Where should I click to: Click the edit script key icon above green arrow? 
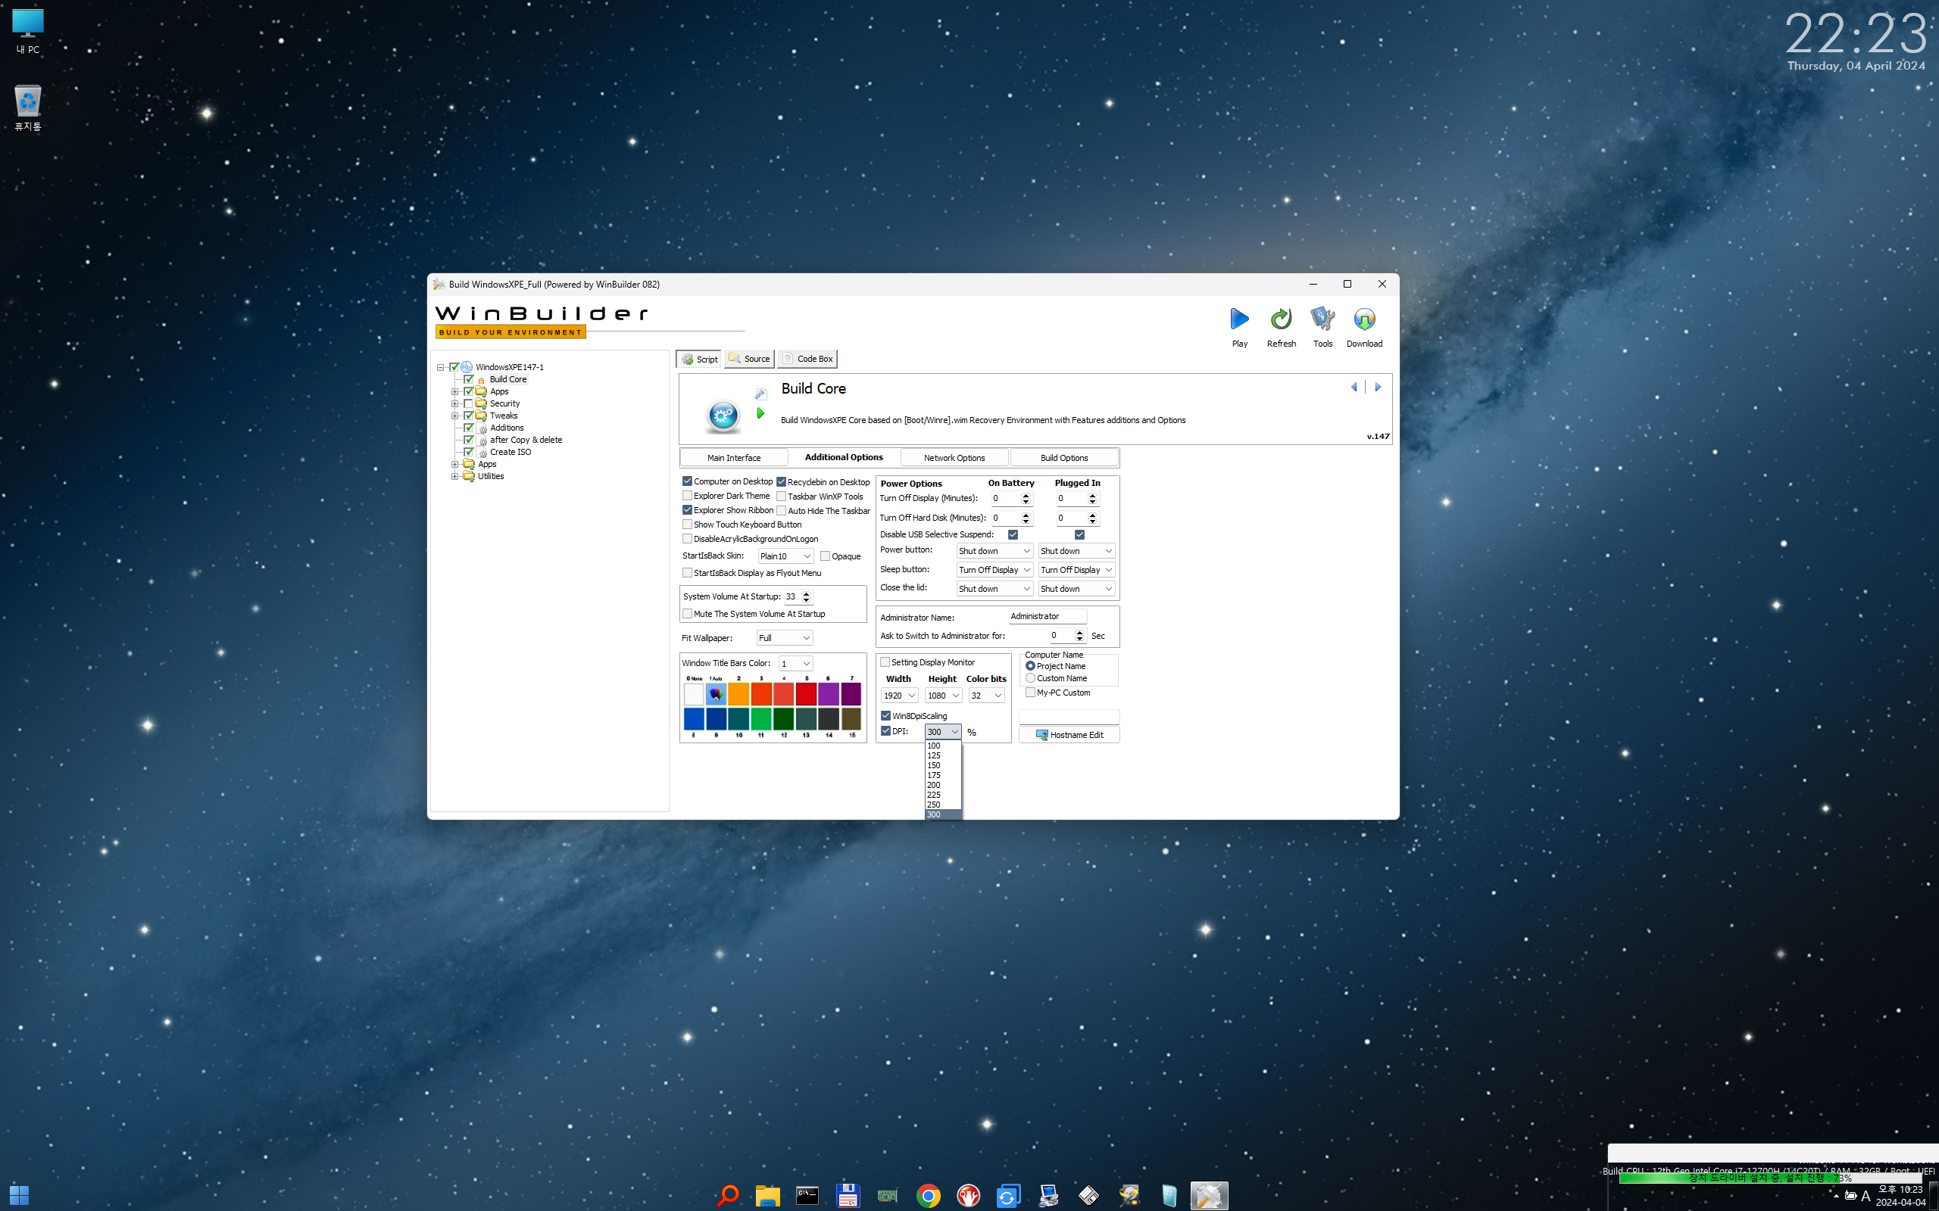(x=761, y=394)
